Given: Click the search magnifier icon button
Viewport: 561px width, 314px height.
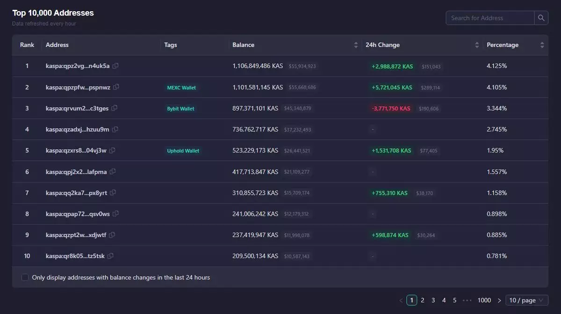Looking at the screenshot, I should pyautogui.click(x=541, y=18).
